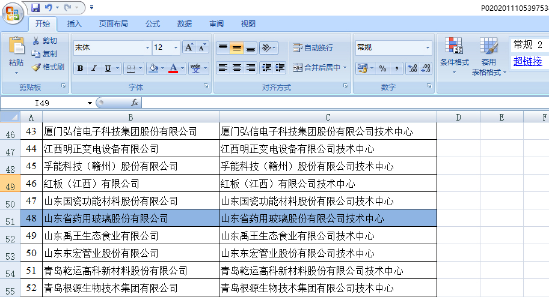This screenshot has width=549, height=297.
Task: Open the 公式 ribbon tab
Action: (153, 24)
